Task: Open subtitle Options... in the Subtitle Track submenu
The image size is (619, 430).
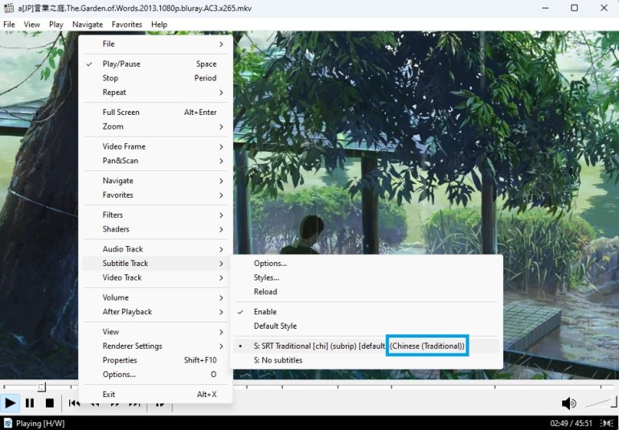Action: point(366,264)
